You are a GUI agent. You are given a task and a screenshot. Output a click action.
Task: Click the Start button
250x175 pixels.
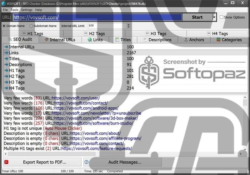coord(197,17)
